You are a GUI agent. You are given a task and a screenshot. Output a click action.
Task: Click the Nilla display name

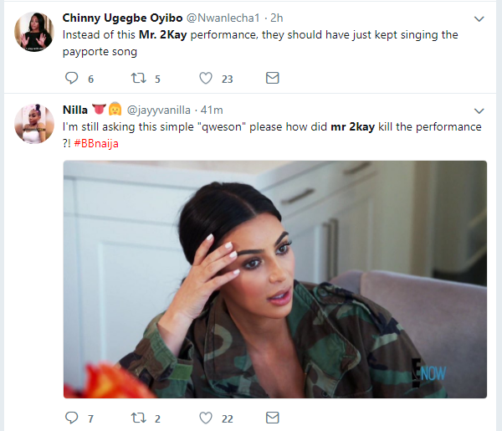coord(78,110)
